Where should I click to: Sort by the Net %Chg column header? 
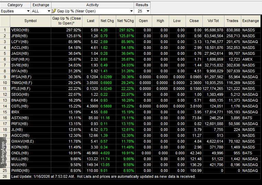tap(125, 21)
